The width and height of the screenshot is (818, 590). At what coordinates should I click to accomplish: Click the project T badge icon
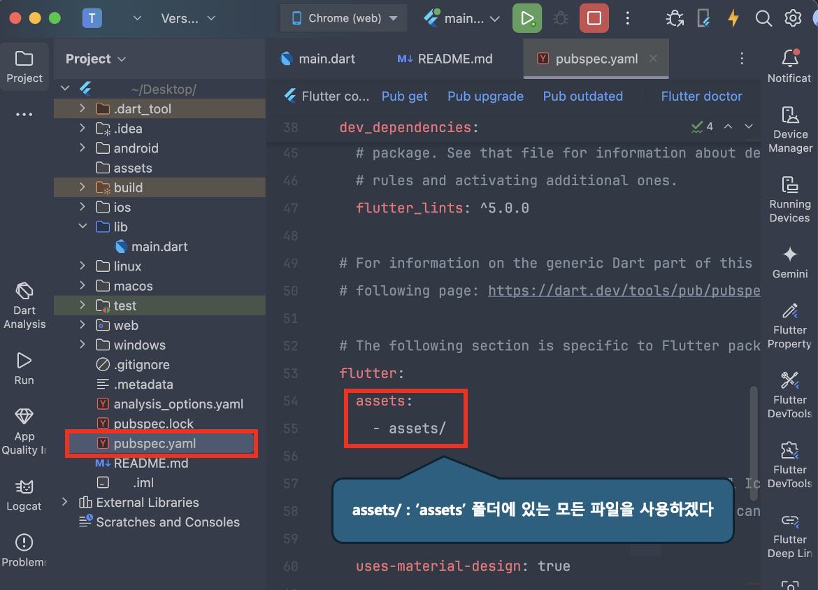92,18
